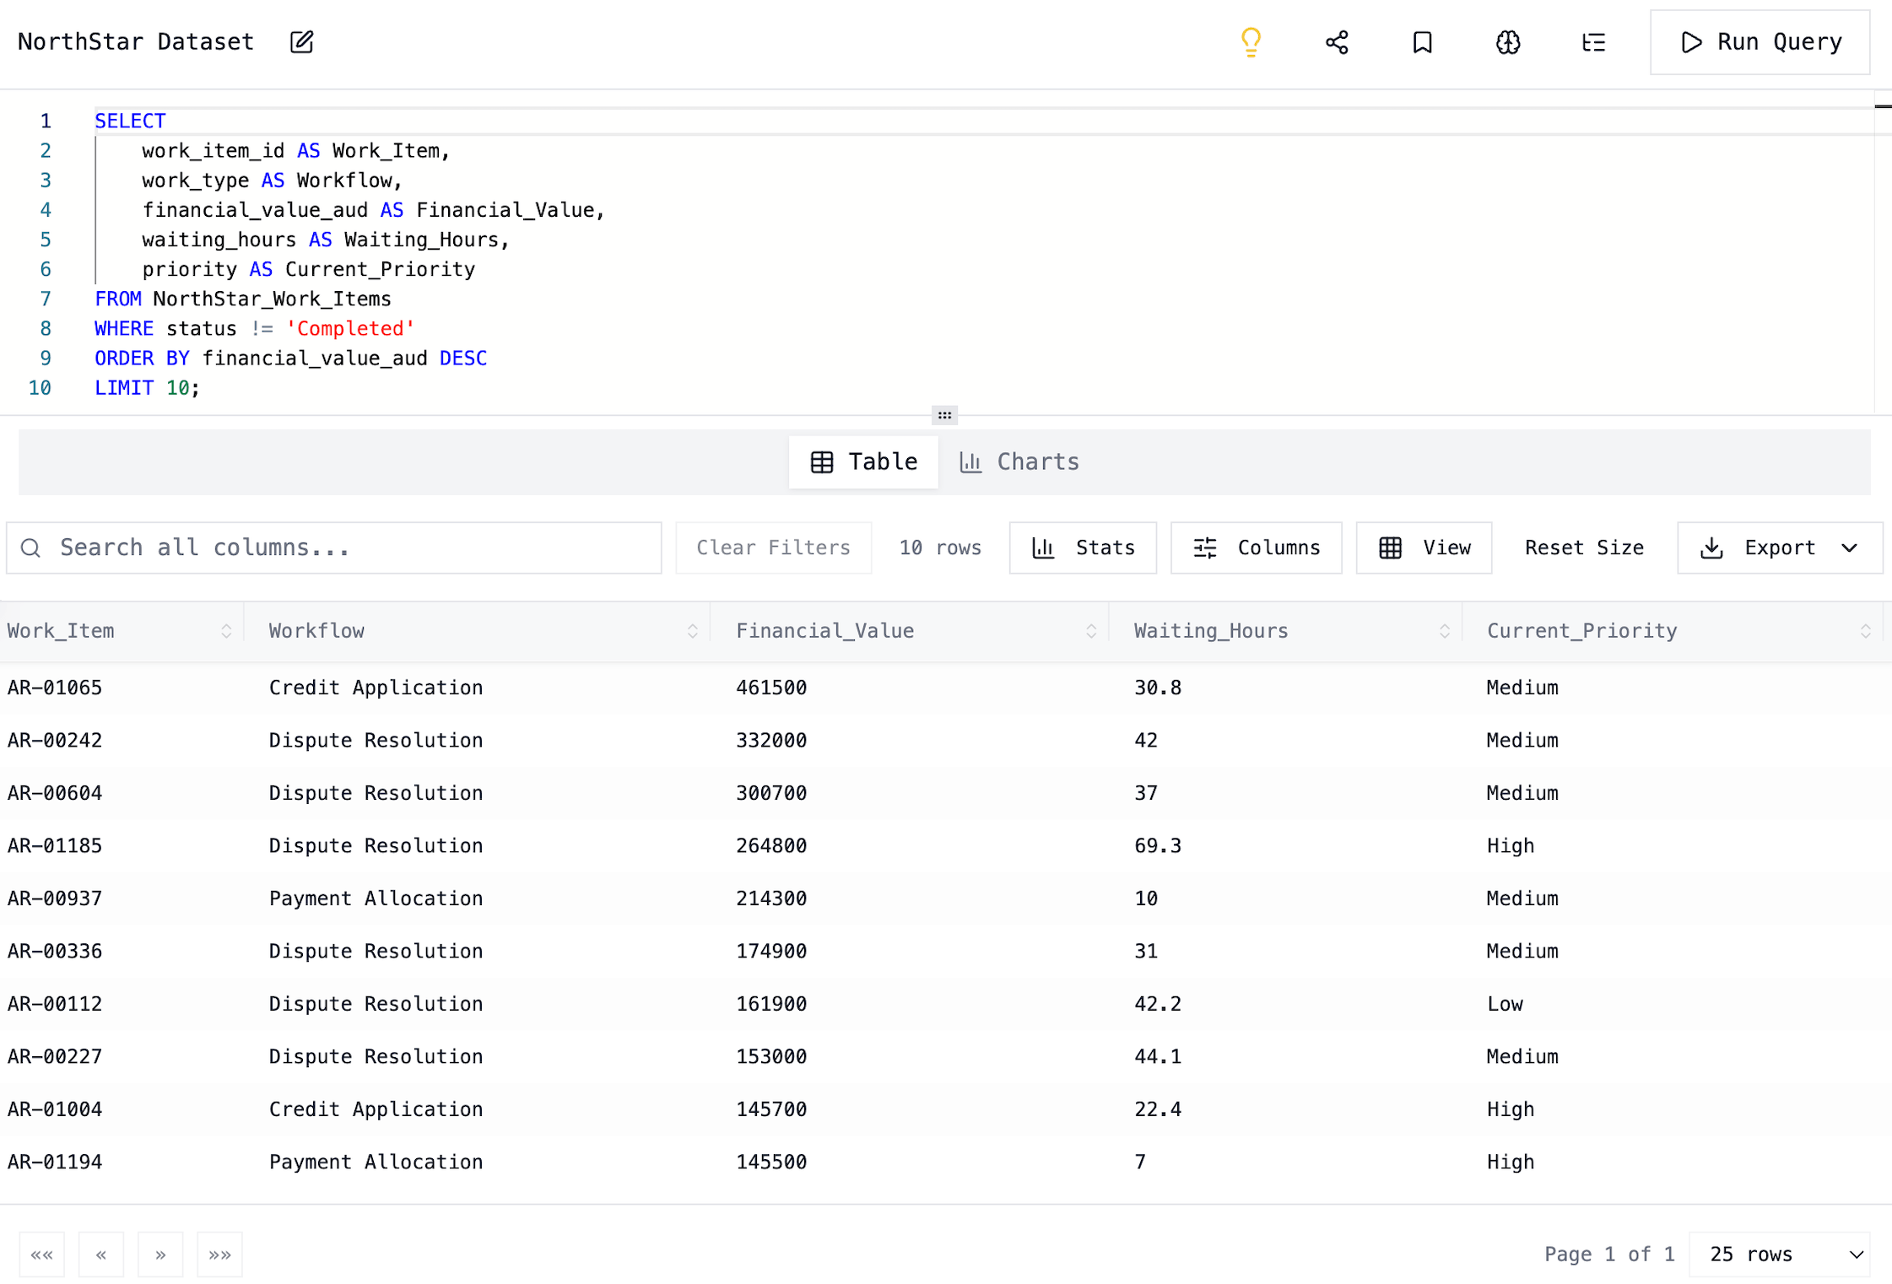Run the query with Run Query button
This screenshot has width=1892, height=1284.
(1760, 42)
